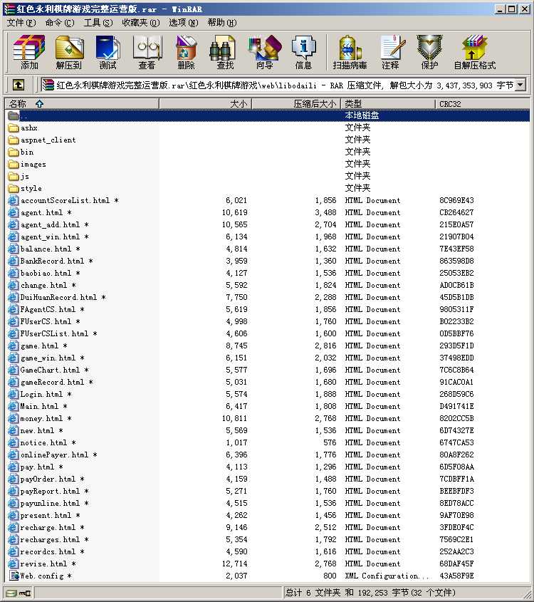This screenshot has width=534, height=602.
Task: Select the Web.config file icon
Action: [14, 576]
